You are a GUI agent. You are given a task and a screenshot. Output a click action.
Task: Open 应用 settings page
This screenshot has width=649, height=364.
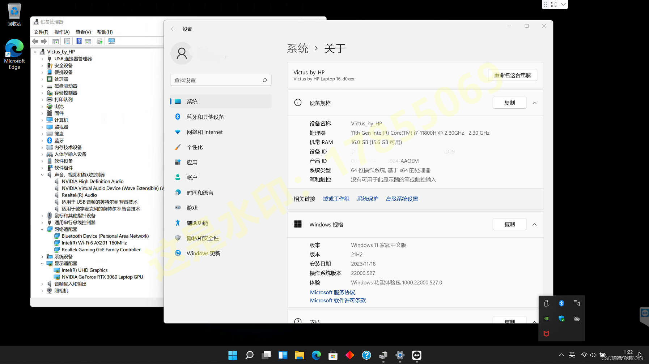point(221,162)
